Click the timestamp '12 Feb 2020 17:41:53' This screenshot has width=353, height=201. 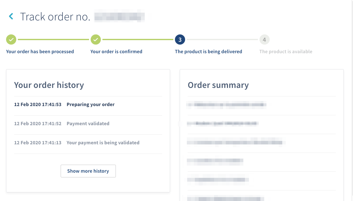tap(38, 104)
